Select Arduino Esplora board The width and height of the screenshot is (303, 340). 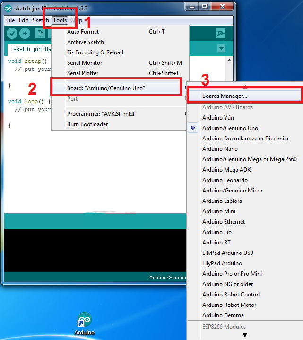click(245, 201)
